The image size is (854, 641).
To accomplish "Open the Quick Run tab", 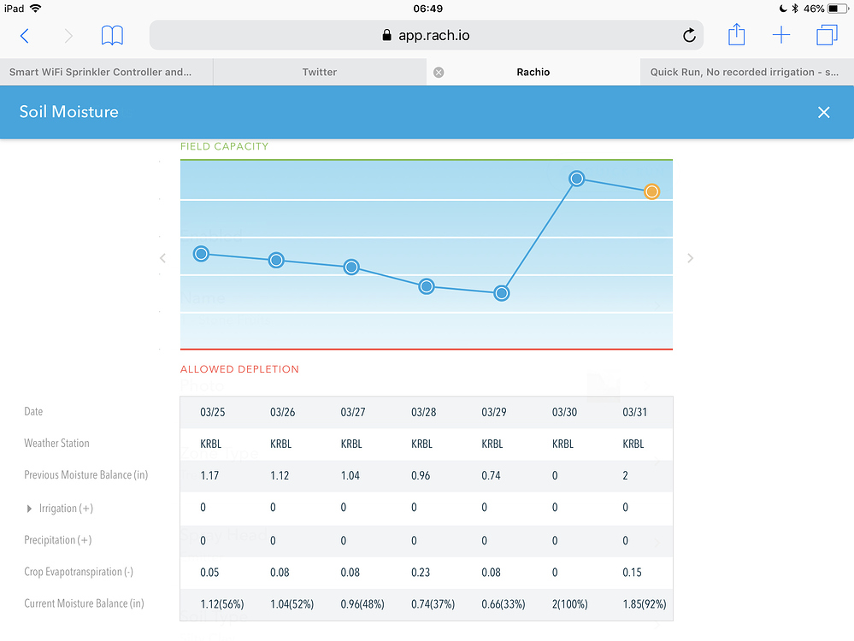I will (x=746, y=72).
